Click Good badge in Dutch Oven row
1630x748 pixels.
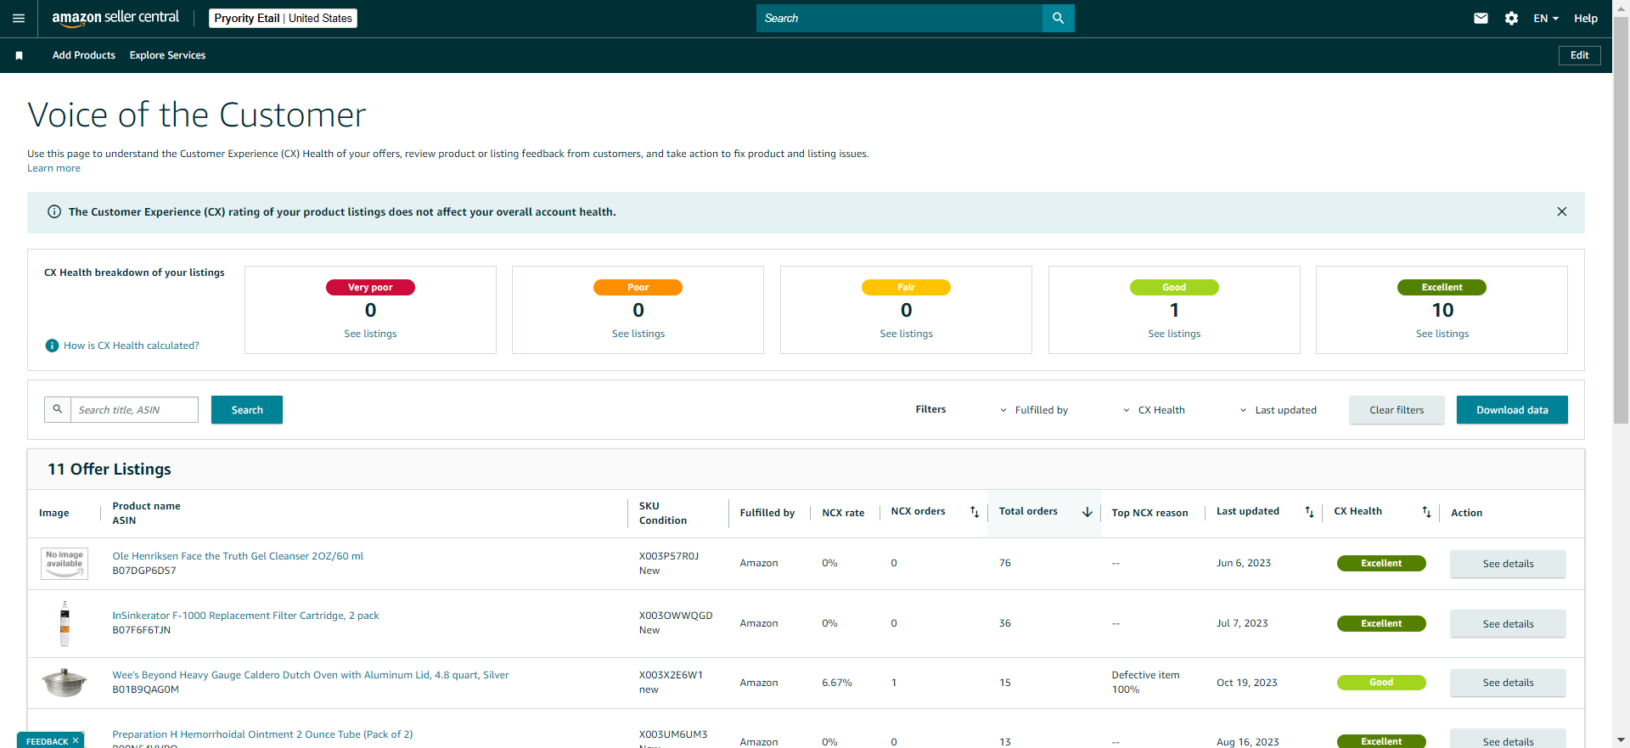point(1381,683)
